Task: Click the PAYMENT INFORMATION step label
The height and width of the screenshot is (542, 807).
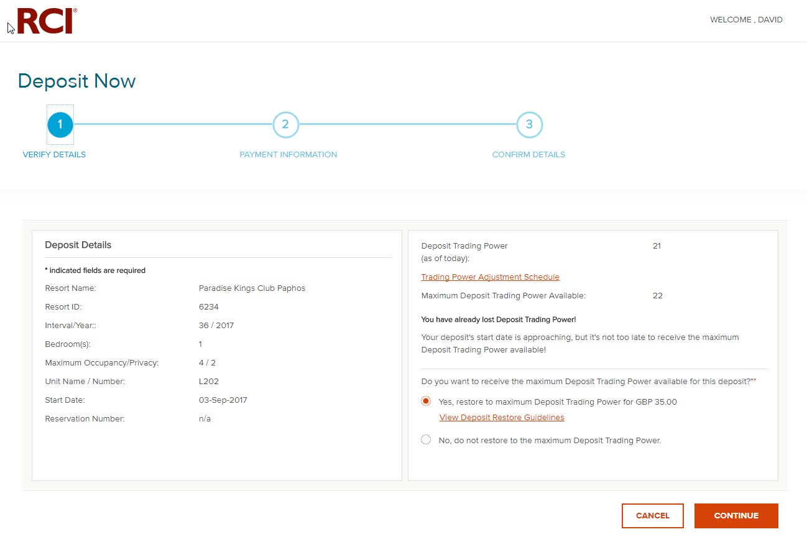Action: tap(288, 155)
